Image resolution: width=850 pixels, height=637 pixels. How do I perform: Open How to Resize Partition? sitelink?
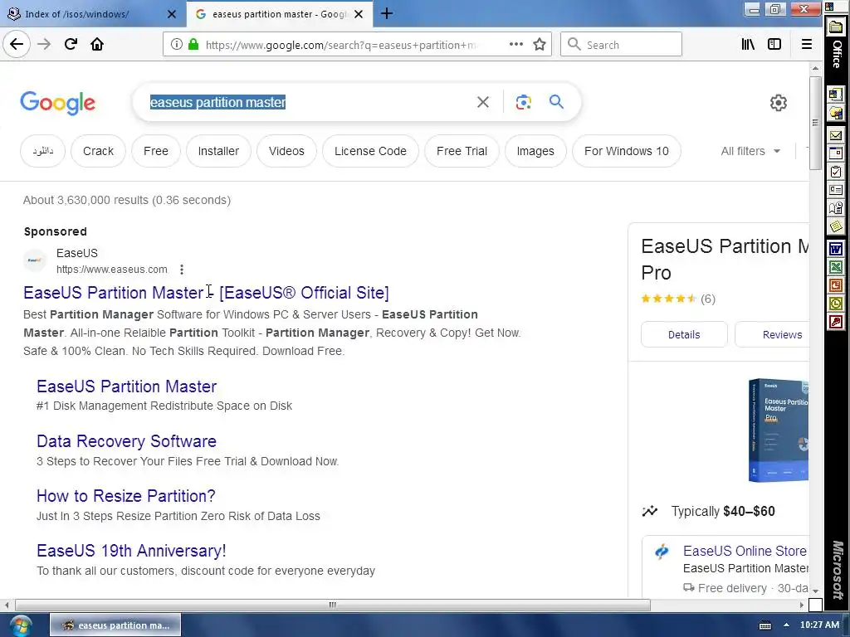tap(126, 496)
